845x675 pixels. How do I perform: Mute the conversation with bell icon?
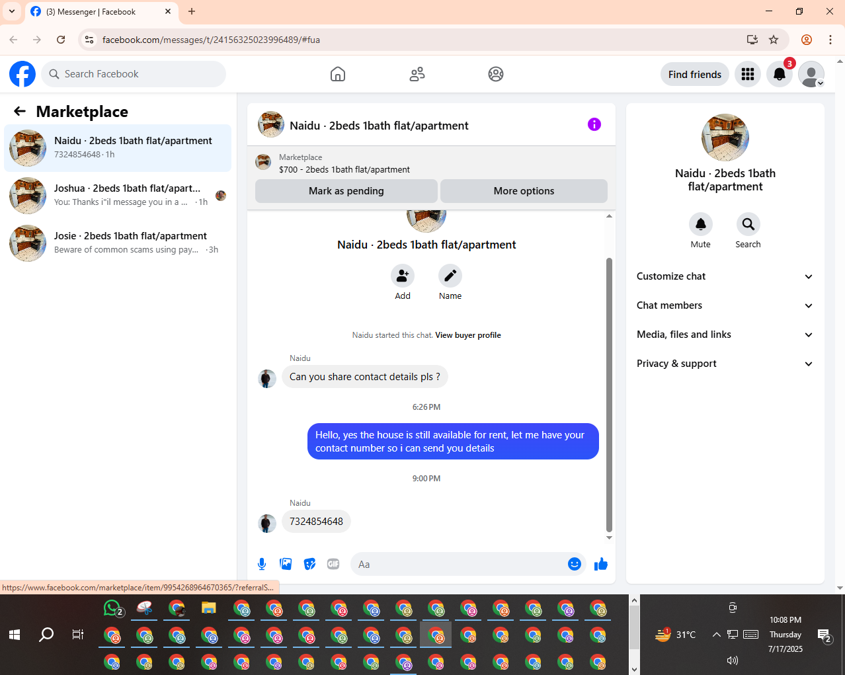[x=701, y=224]
